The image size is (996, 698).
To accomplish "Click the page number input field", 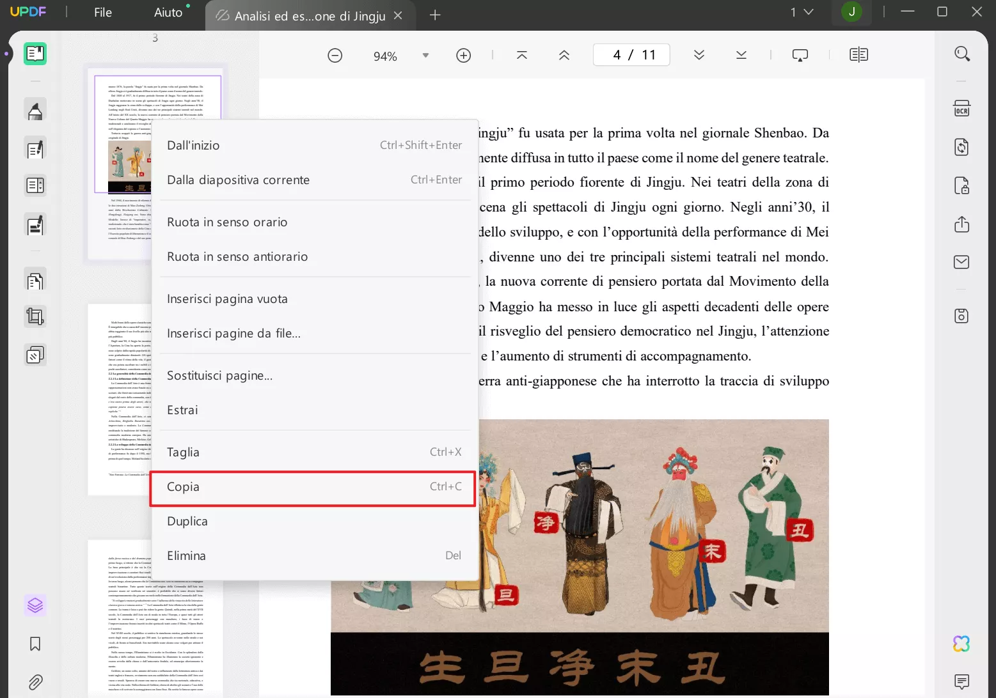I will (632, 55).
